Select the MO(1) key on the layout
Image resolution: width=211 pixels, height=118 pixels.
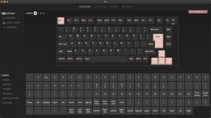[138, 59]
